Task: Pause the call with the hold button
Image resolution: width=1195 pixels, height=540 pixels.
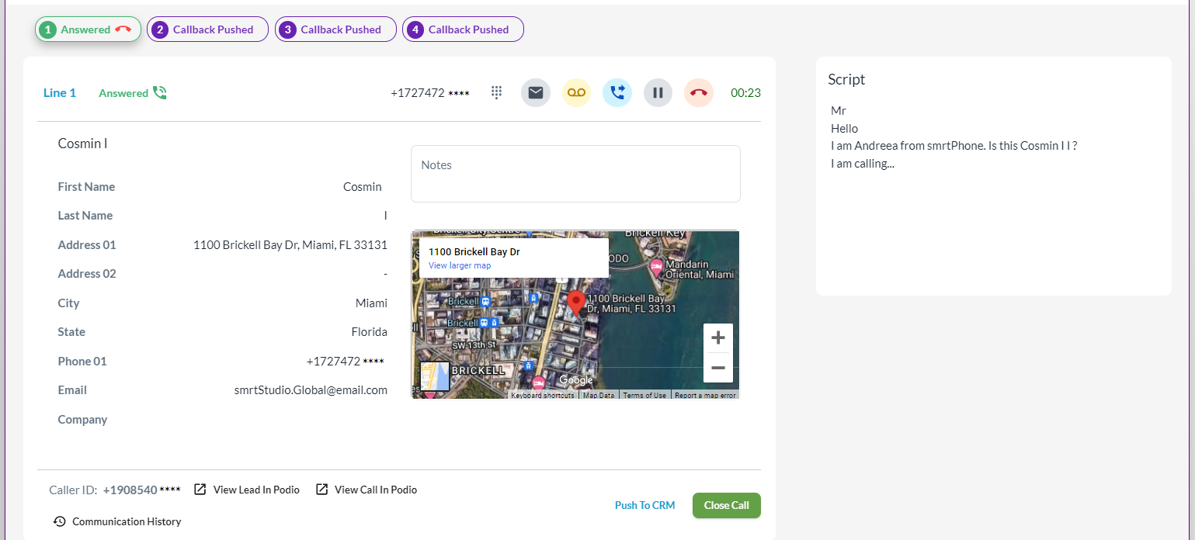Action: click(x=658, y=93)
